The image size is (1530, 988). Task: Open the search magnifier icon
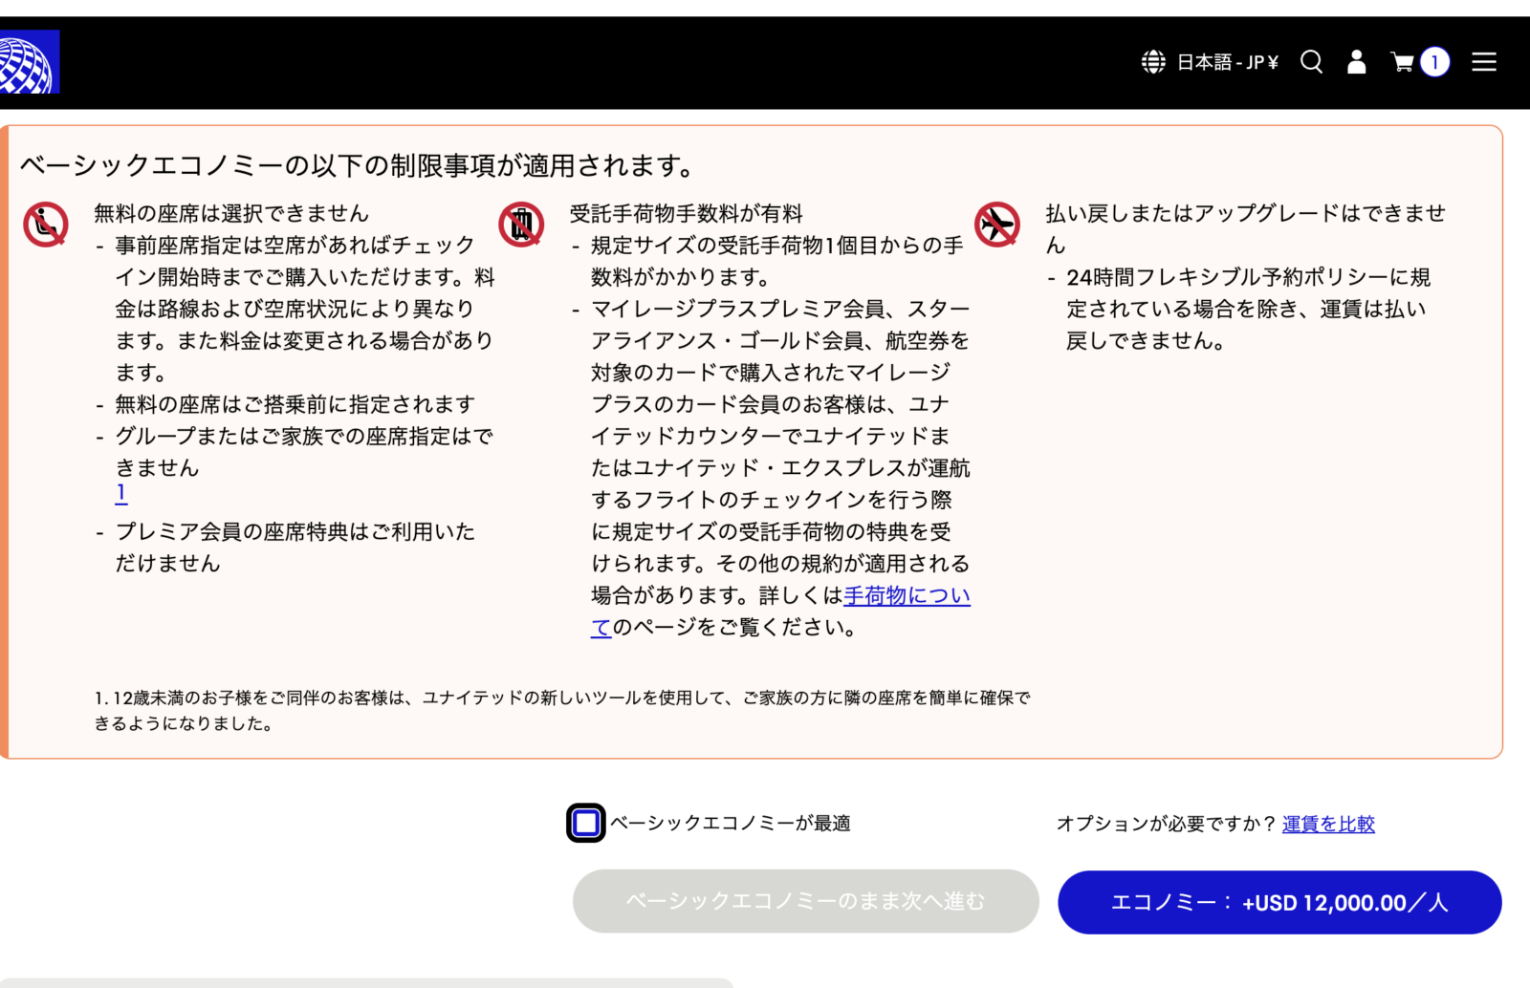click(x=1312, y=62)
